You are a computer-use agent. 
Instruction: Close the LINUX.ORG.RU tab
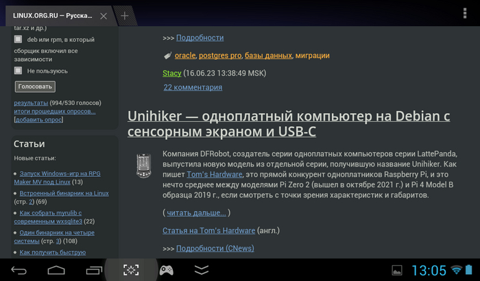(104, 16)
